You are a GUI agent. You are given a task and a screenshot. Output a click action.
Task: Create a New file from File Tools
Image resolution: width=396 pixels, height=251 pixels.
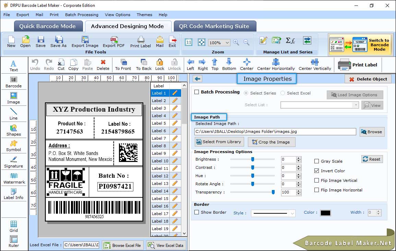point(11,42)
